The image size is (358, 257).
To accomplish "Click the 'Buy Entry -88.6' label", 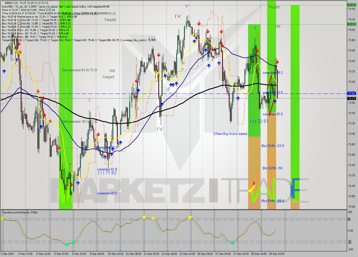I will 273,201.
